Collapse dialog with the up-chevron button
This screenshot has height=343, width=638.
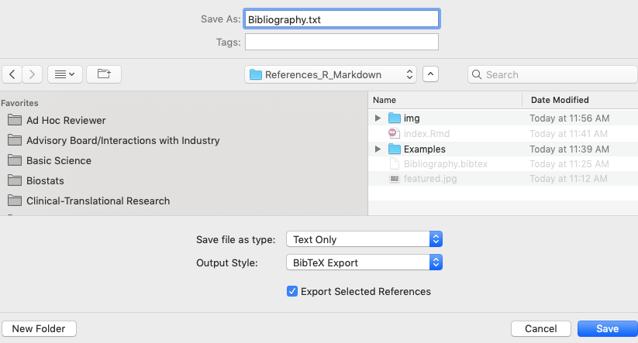click(430, 74)
